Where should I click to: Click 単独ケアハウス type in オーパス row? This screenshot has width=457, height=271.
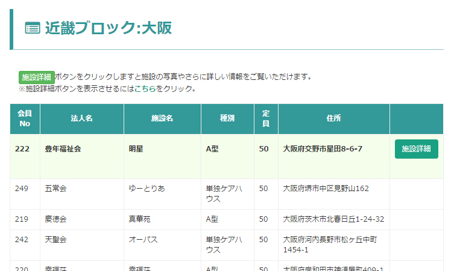(224, 245)
